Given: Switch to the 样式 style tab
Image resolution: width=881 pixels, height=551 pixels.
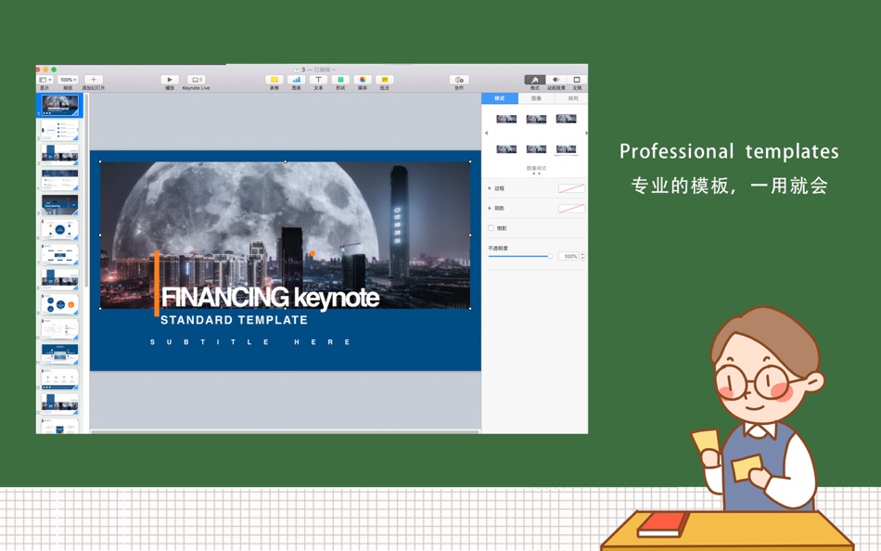Looking at the screenshot, I should coord(500,98).
